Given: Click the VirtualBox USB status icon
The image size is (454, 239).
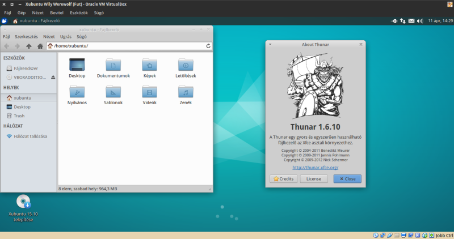Looking at the screenshot, I should click(x=390, y=235).
